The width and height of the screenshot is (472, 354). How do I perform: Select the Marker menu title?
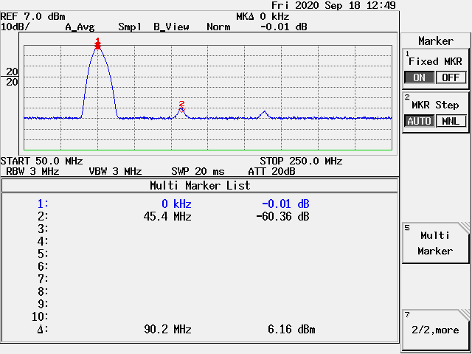[x=436, y=41]
